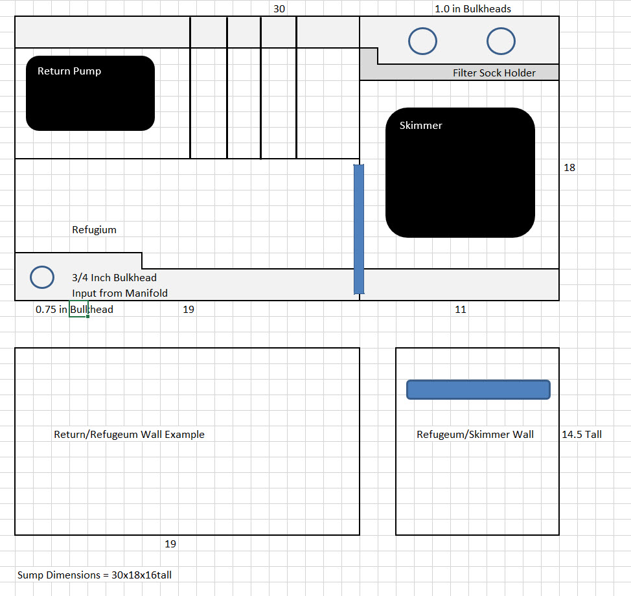Select the cell containing "30"
This screenshot has height=596, width=631.
click(x=279, y=9)
